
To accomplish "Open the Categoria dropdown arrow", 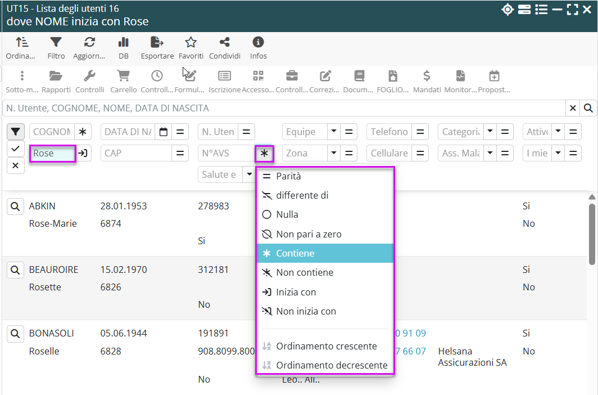I will 490,132.
